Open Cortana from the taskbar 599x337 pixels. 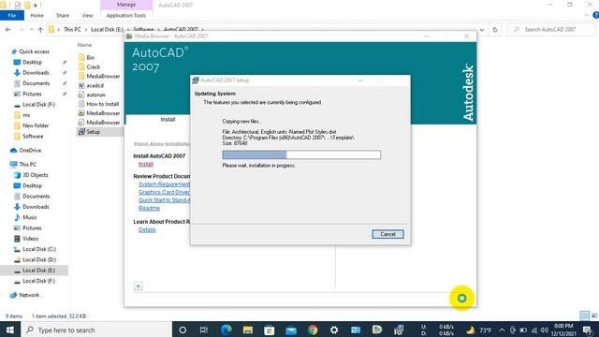click(183, 330)
